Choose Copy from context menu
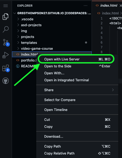 (77, 126)
